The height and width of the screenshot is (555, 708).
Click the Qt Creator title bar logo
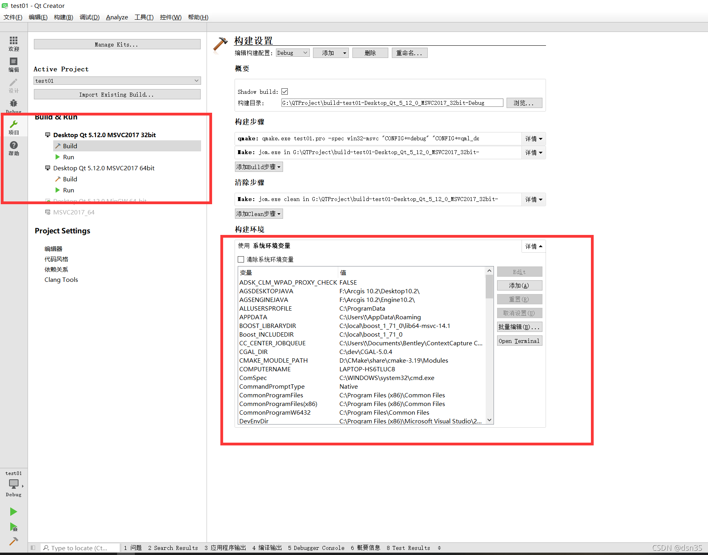click(x=5, y=6)
